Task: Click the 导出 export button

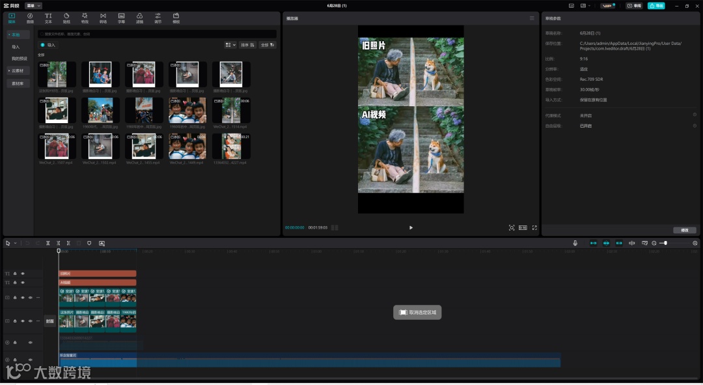Action: tap(656, 6)
